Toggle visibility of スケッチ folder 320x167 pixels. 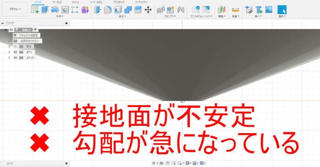15,58
